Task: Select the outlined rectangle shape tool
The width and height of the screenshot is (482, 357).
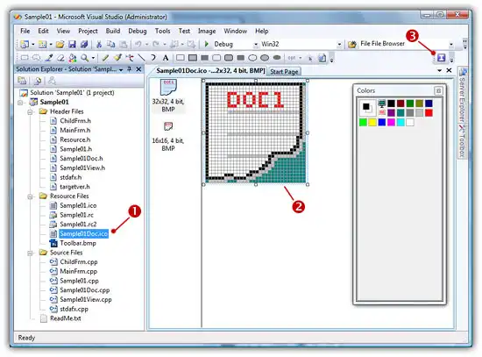Action: 181,58
